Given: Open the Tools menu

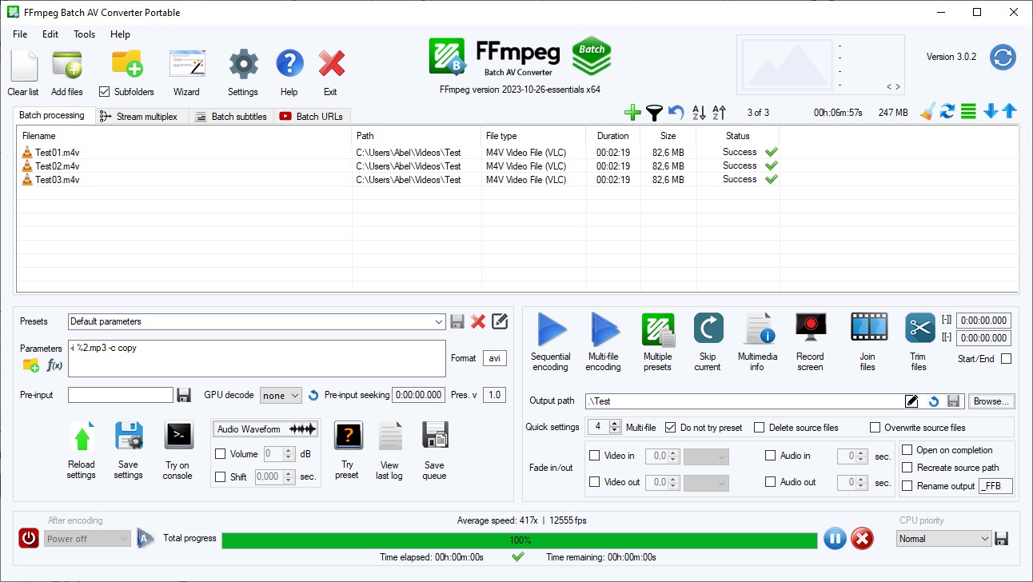Looking at the screenshot, I should [x=85, y=34].
